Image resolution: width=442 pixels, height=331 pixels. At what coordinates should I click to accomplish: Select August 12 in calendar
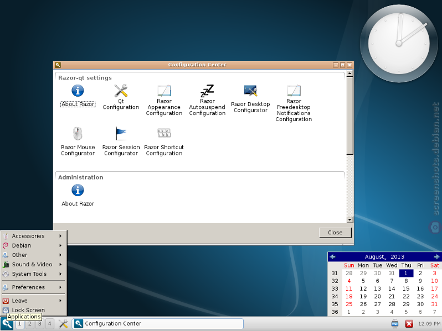coord(363,288)
